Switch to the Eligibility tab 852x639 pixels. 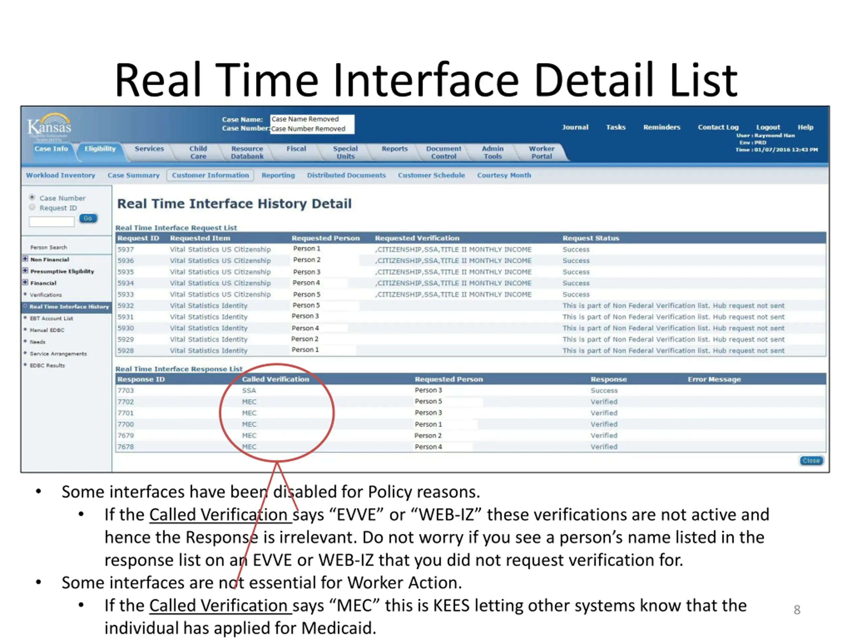(x=100, y=149)
